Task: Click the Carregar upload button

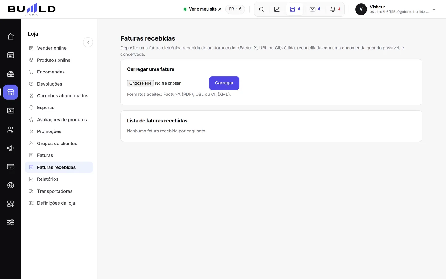Action: (x=224, y=83)
